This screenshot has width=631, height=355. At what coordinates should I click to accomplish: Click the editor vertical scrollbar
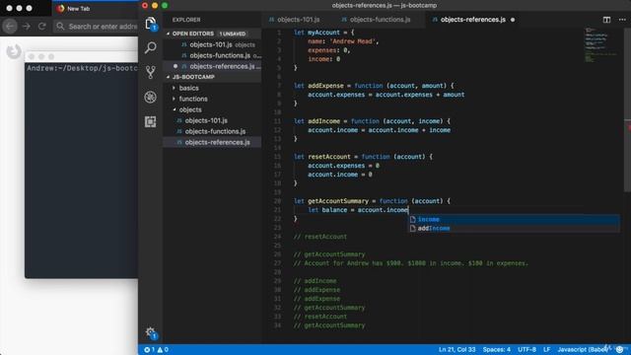[x=627, y=109]
